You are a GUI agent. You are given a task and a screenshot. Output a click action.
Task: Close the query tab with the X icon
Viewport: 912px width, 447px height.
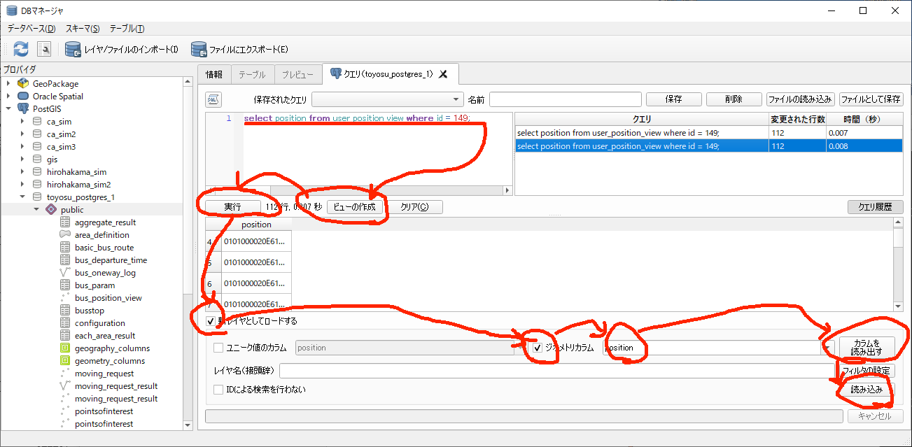click(443, 74)
